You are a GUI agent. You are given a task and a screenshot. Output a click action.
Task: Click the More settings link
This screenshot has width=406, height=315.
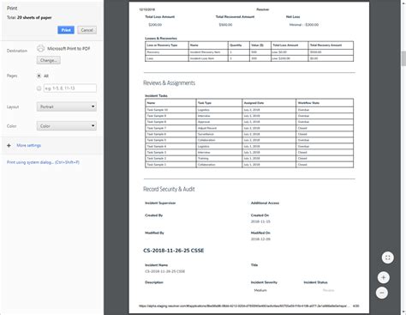[x=29, y=145]
